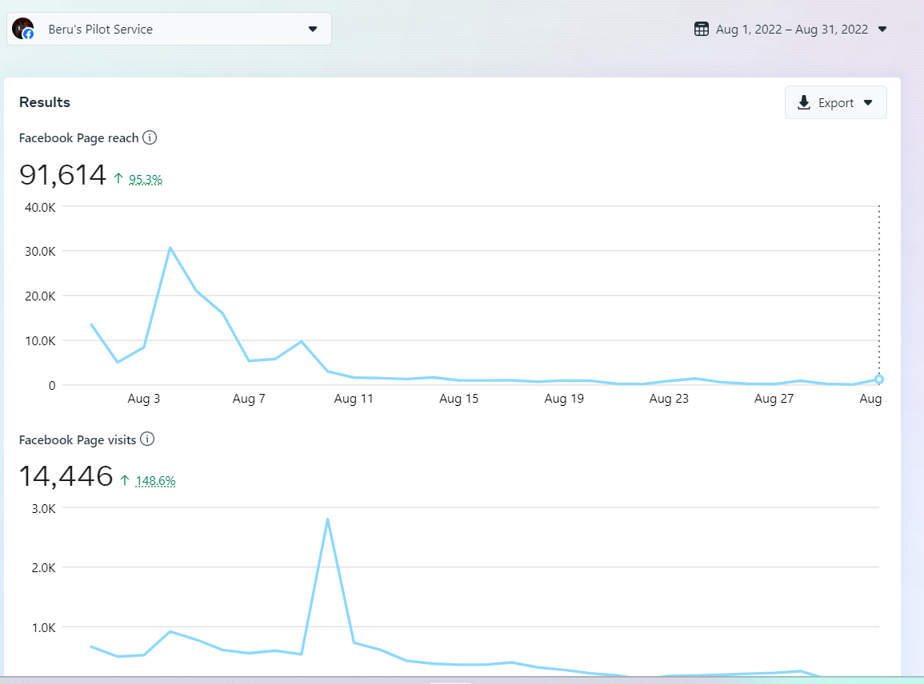Expand the page selector dropdown arrow

pyautogui.click(x=313, y=30)
